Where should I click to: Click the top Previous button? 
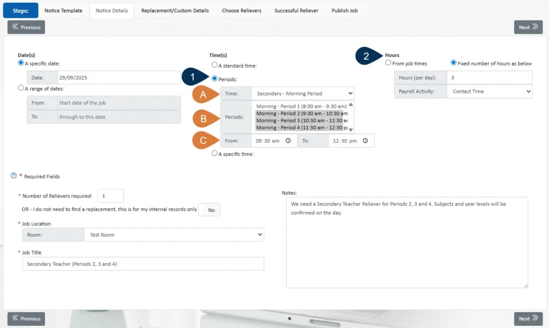coord(26,27)
